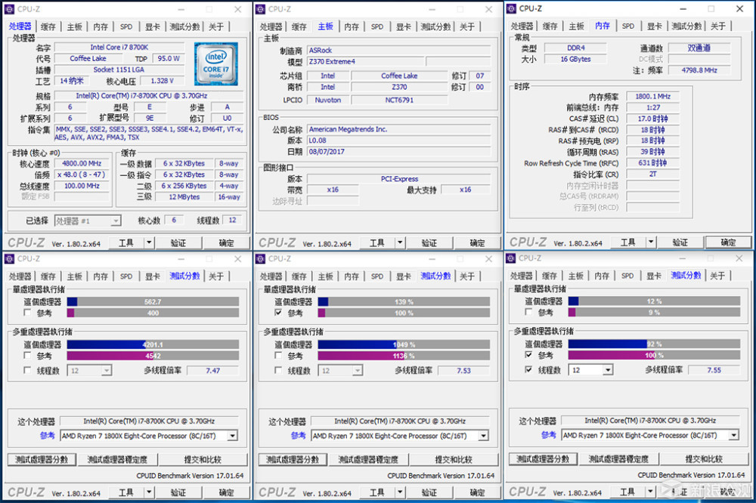756x503 pixels.
Task: Click CPU-Z title icon in benchmark window showing 139 %
Action: click(260, 259)
